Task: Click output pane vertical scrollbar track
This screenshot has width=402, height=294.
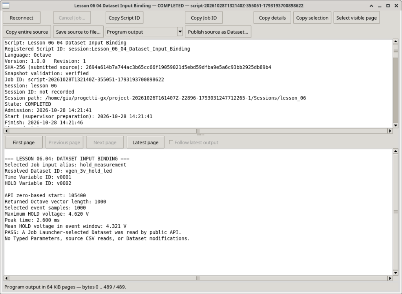Action: point(396,212)
